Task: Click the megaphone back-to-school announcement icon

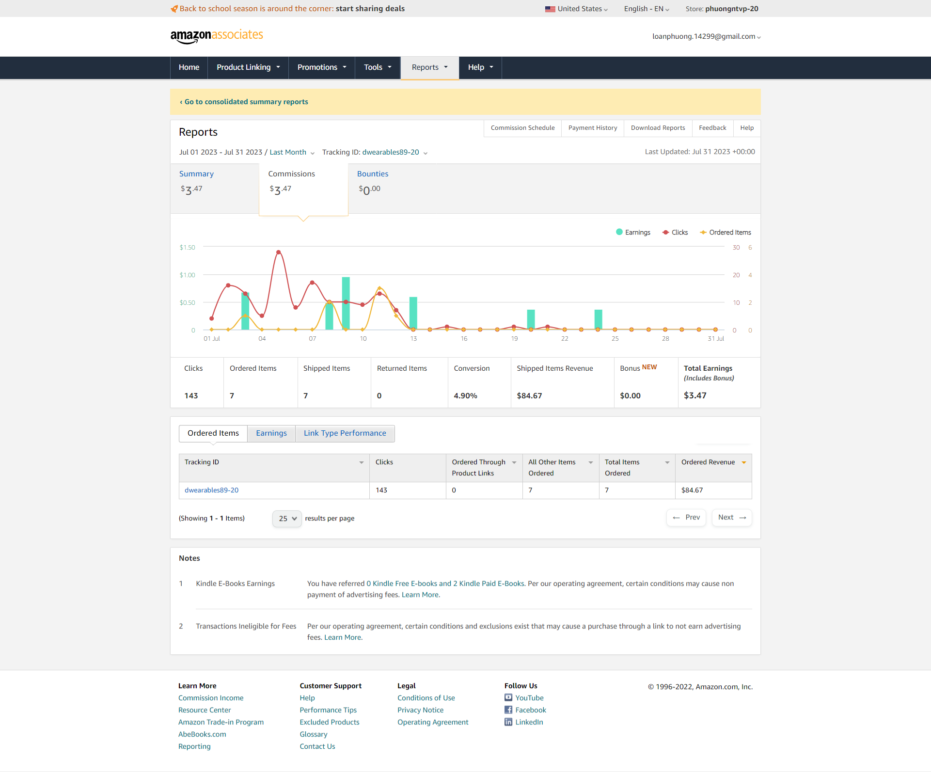Action: 174,9
